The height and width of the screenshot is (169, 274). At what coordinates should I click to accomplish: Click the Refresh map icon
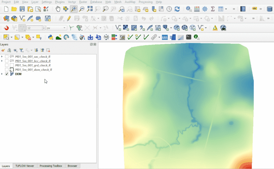point(177,9)
